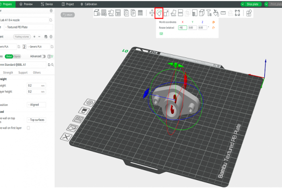Switch to the Preview tab
This screenshot has width=282, height=188.
(26, 4)
